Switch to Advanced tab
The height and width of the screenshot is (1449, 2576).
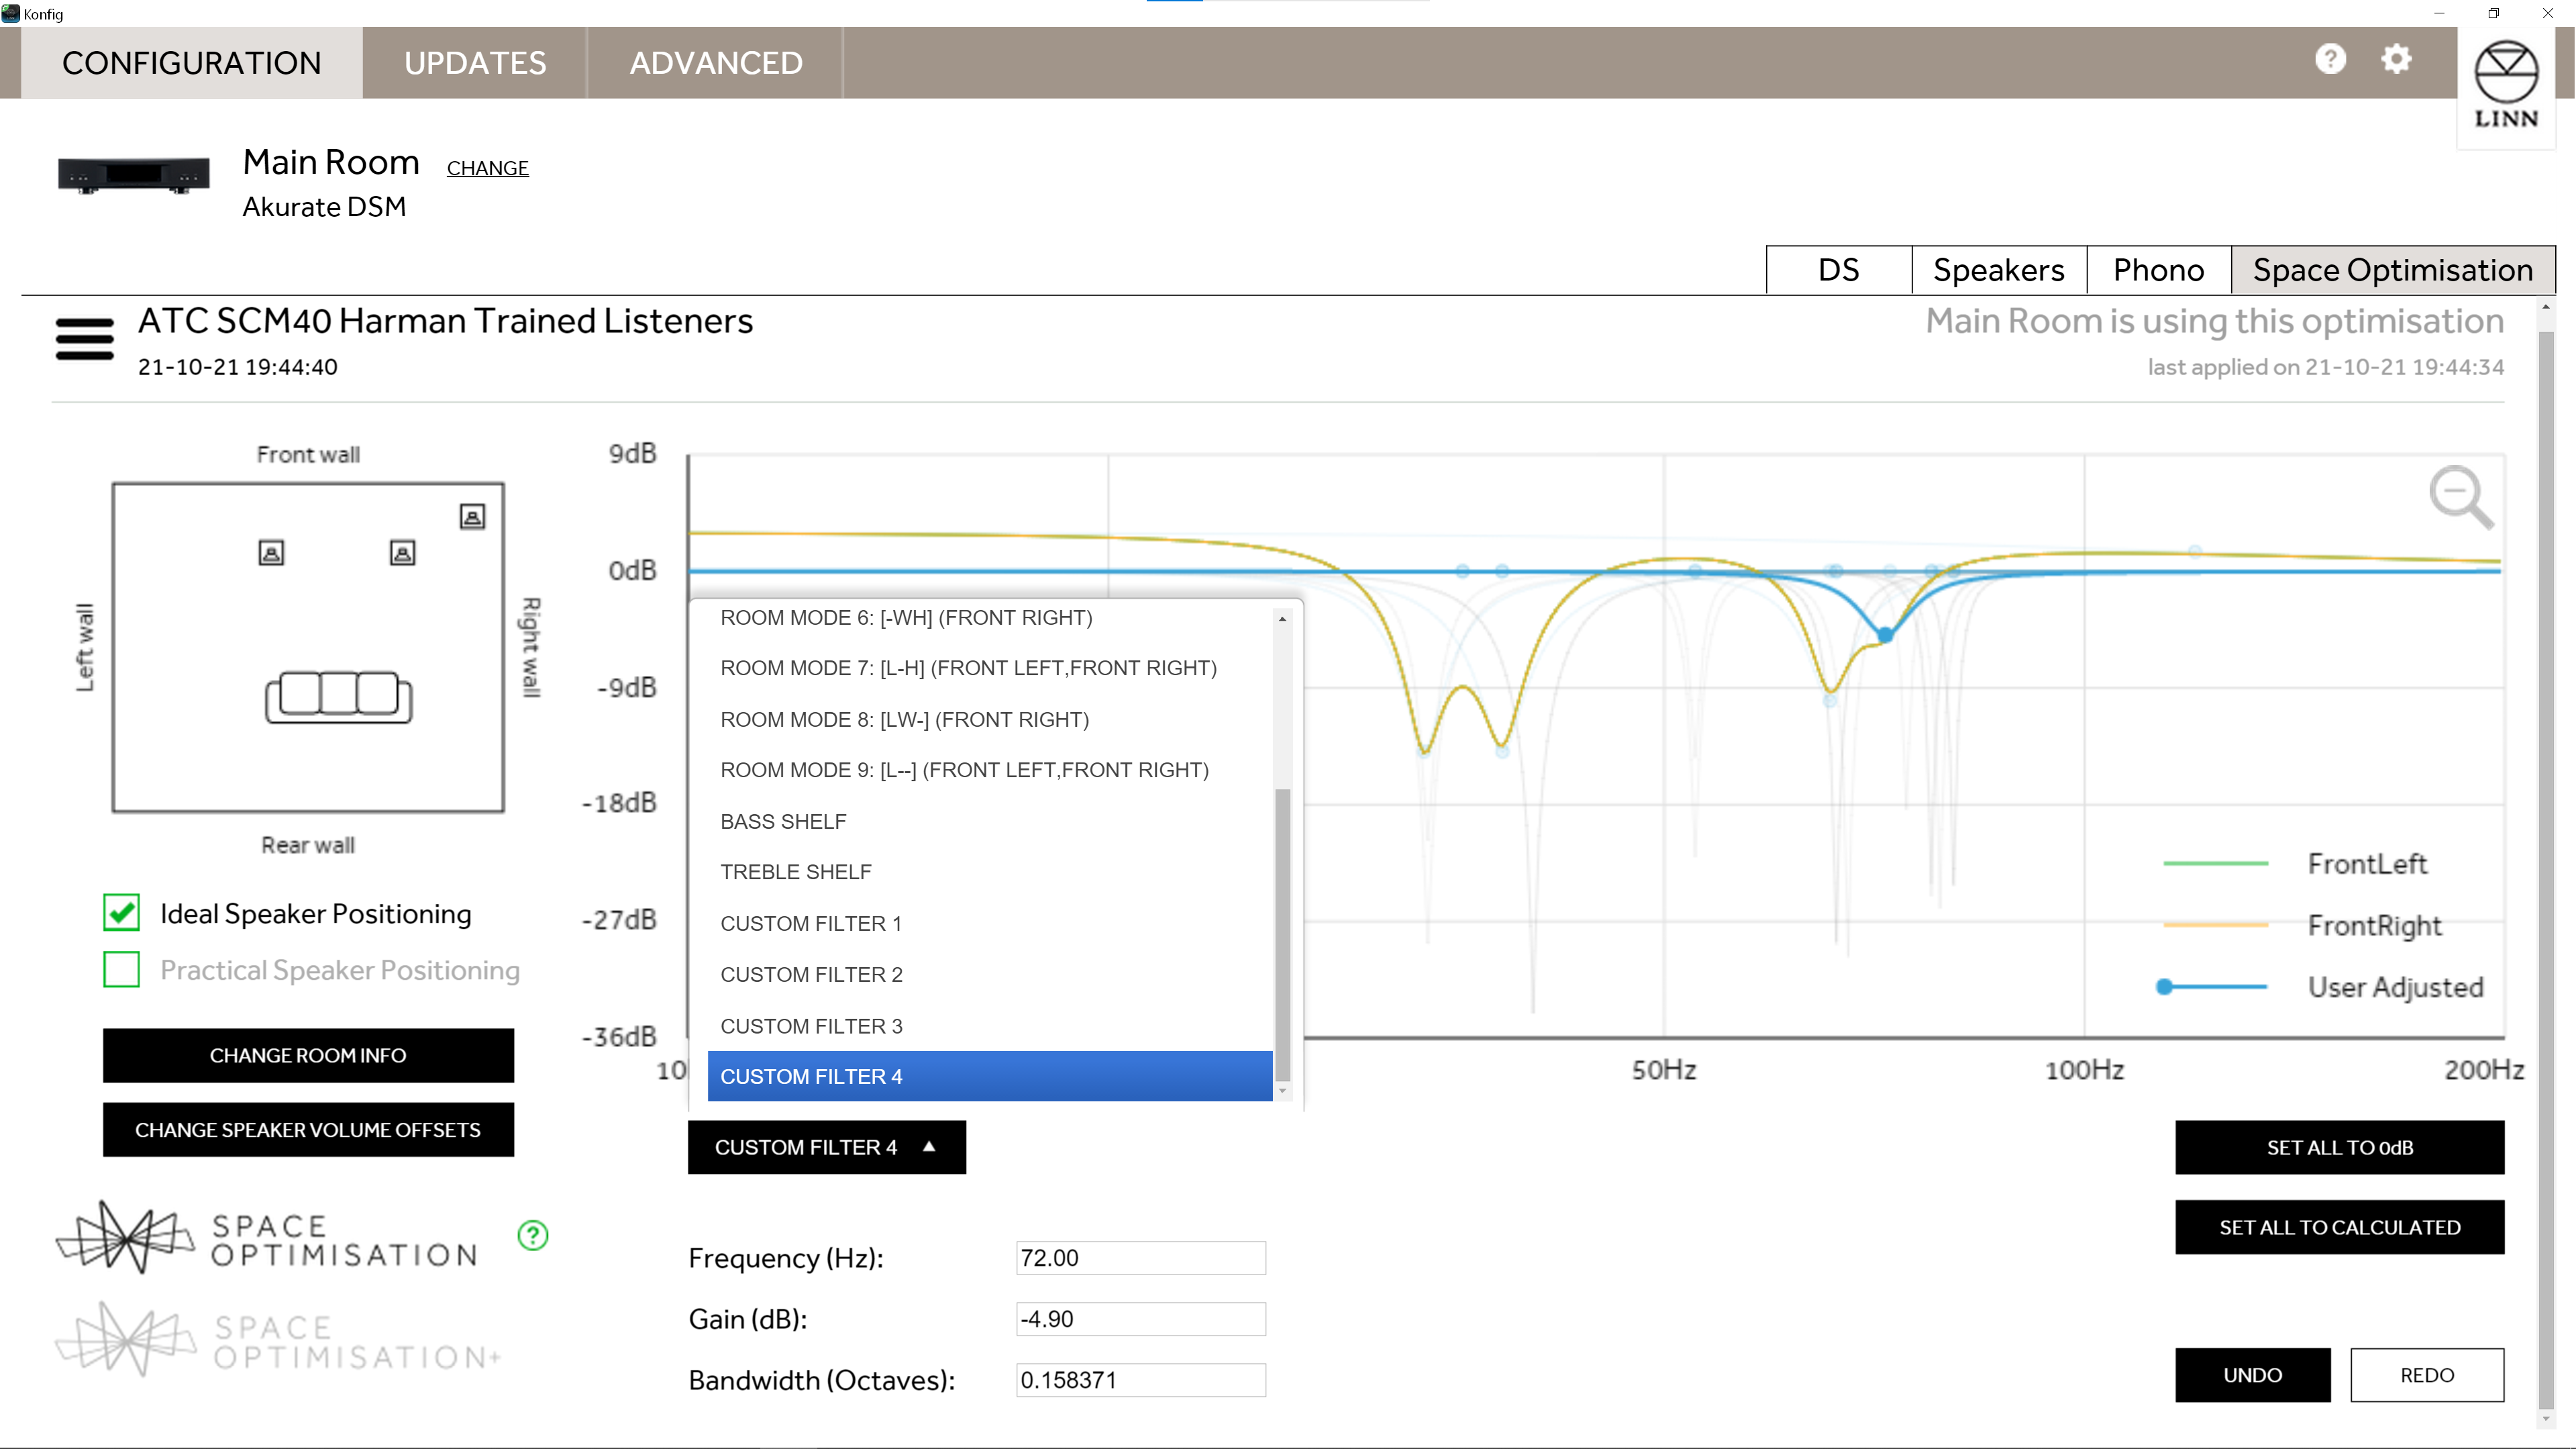click(716, 63)
